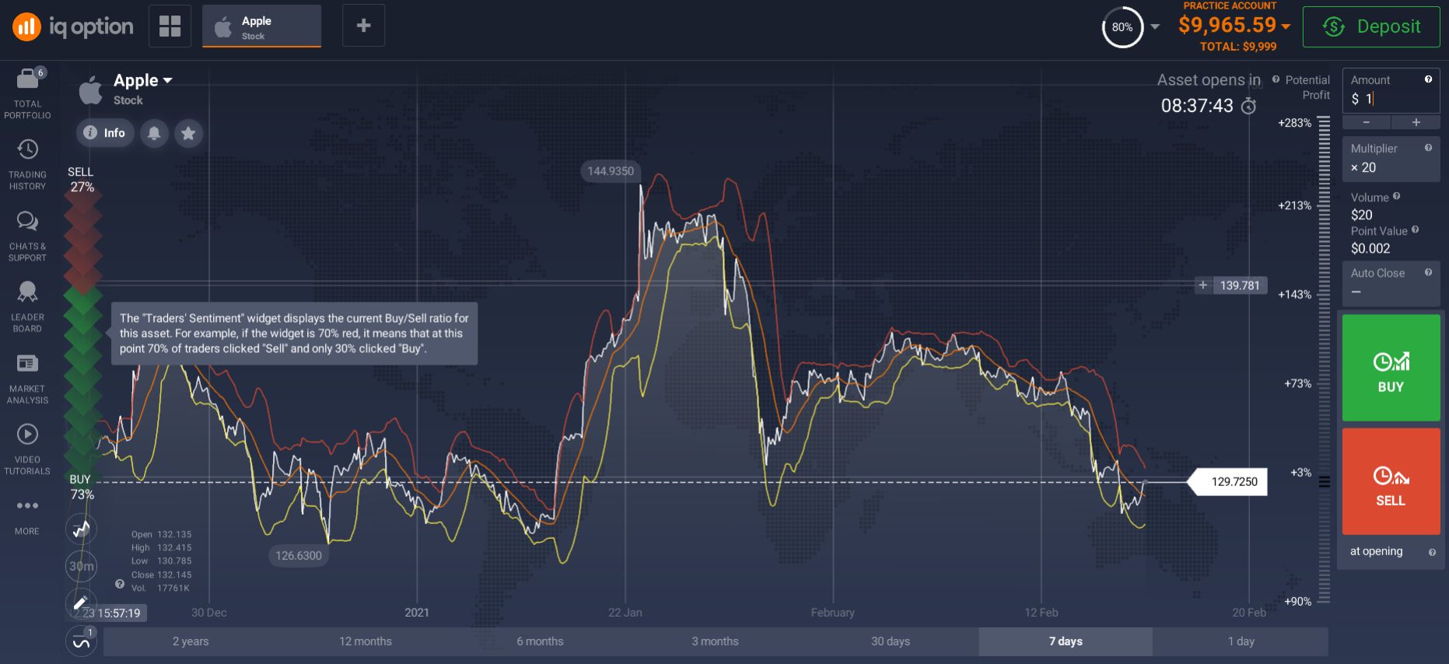Open the Multiplier x20 selector
This screenshot has width=1449, height=664.
(1391, 159)
